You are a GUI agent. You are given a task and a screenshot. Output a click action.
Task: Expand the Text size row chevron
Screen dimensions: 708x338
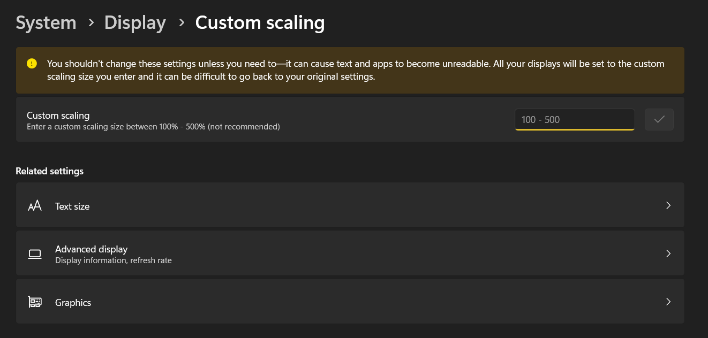pos(668,205)
